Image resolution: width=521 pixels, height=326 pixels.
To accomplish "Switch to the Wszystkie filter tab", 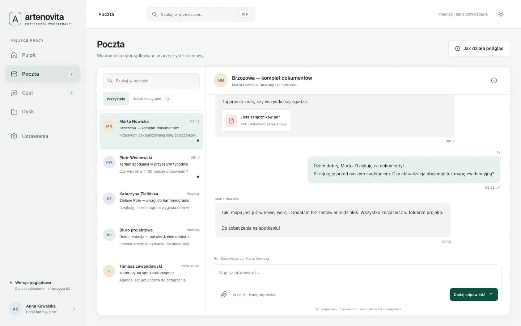I will coord(116,99).
